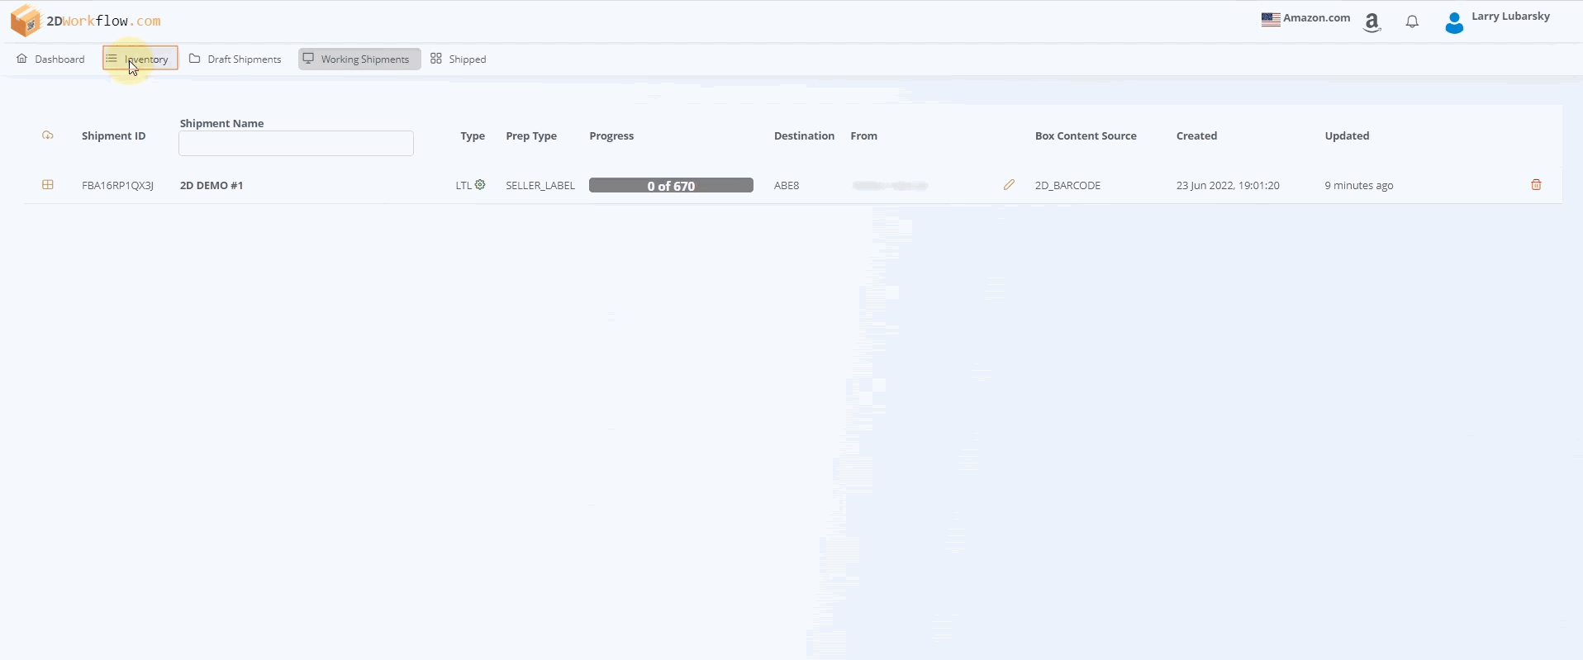This screenshot has width=1583, height=660.
Task: Click the 2DWorkflow box logo
Action: [x=26, y=21]
